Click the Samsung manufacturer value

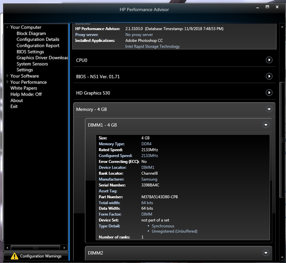[x=149, y=179]
